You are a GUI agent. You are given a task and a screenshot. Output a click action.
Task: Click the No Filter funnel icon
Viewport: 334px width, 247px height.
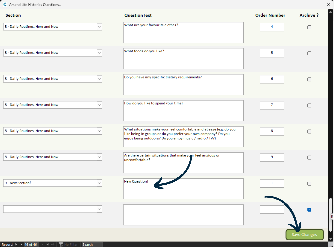tap(61, 244)
